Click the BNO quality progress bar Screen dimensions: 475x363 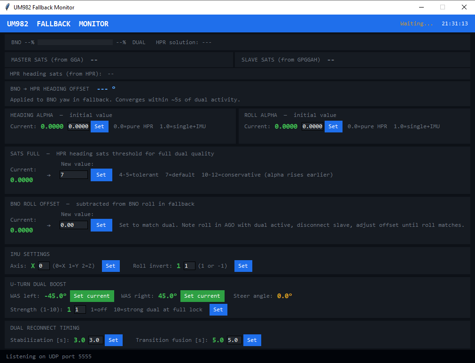pos(75,42)
